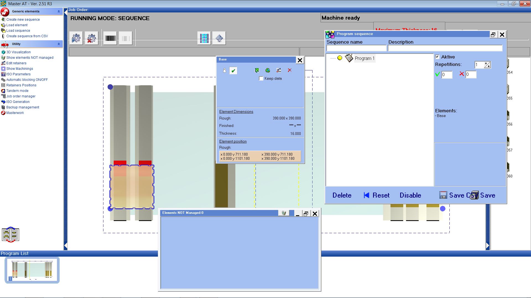Image resolution: width=531 pixels, height=298 pixels.
Task: Click green checkmark in Base panel
Action: 233,71
